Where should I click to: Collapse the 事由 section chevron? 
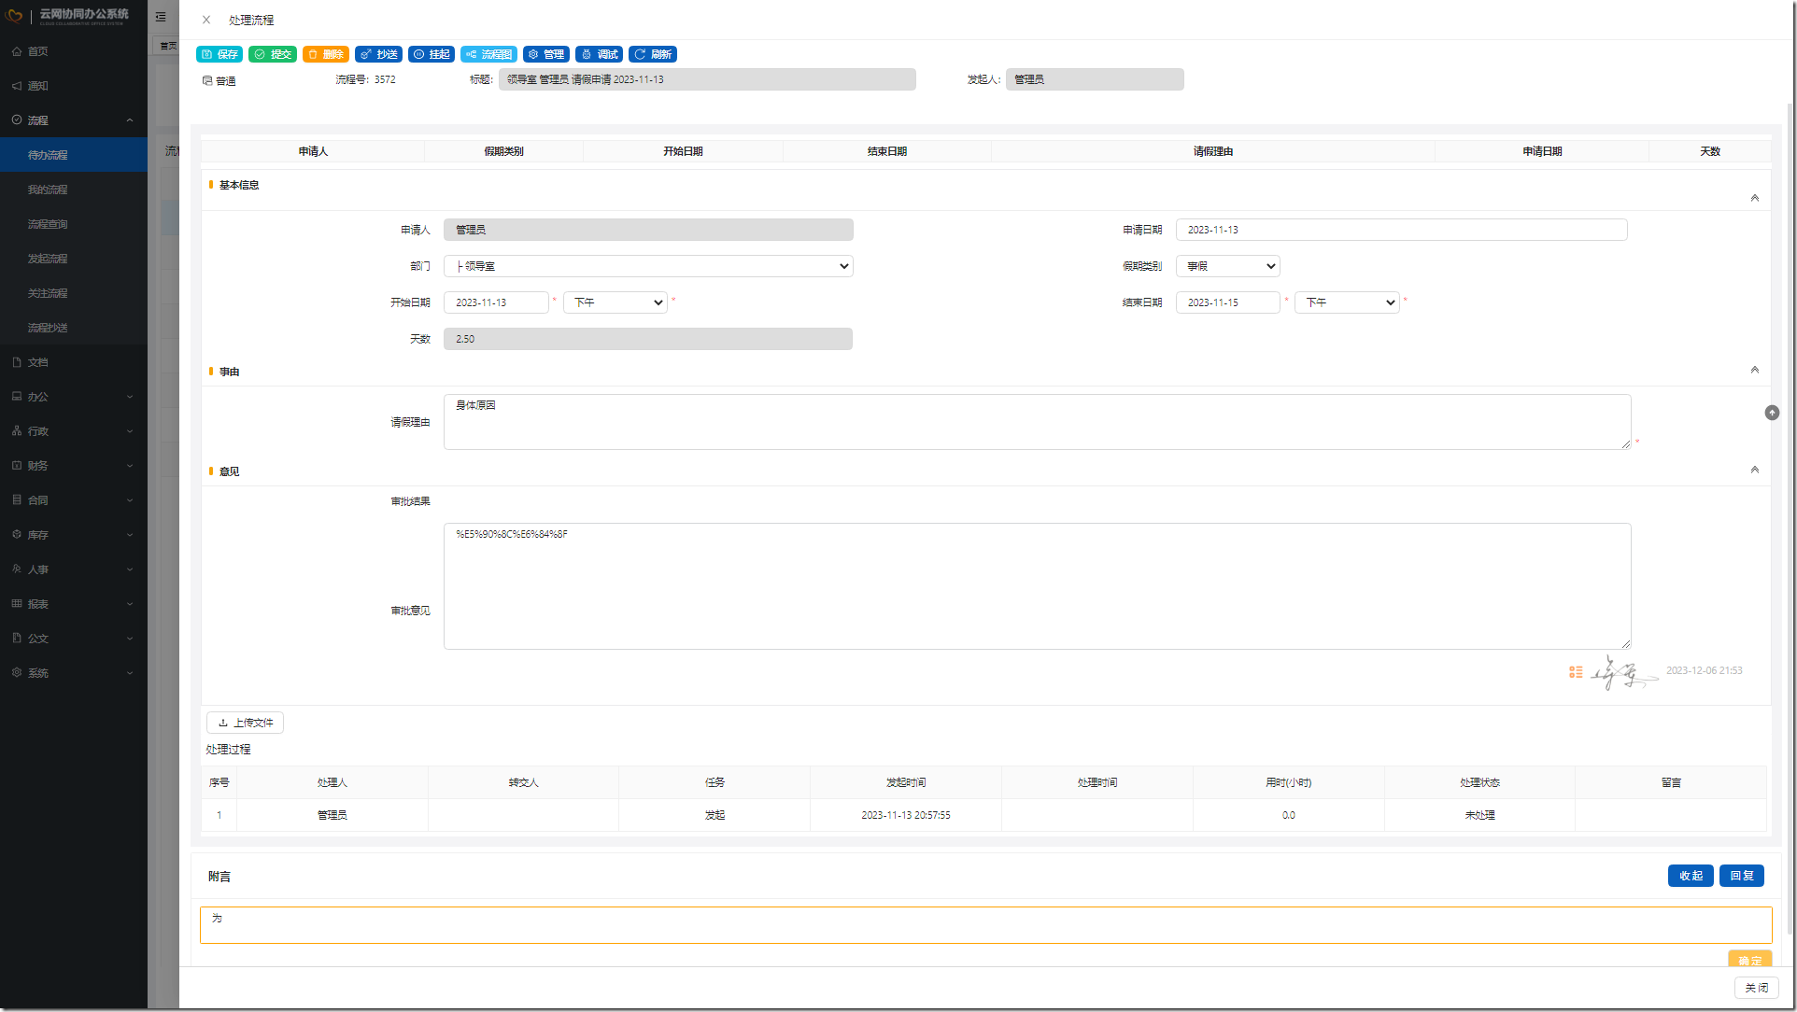(1754, 371)
